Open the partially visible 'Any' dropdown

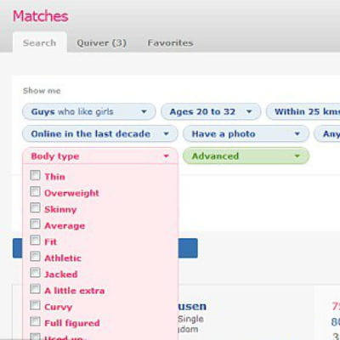pyautogui.click(x=327, y=133)
